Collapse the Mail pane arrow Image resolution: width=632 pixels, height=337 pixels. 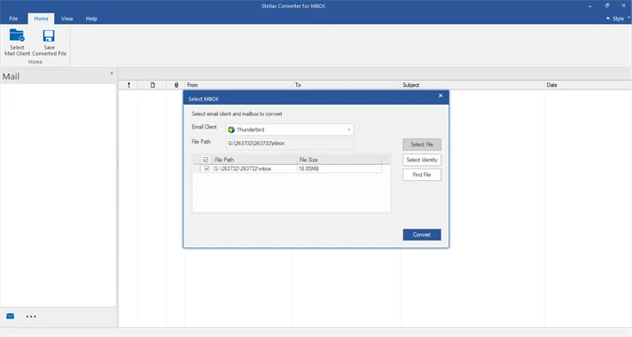tap(112, 74)
